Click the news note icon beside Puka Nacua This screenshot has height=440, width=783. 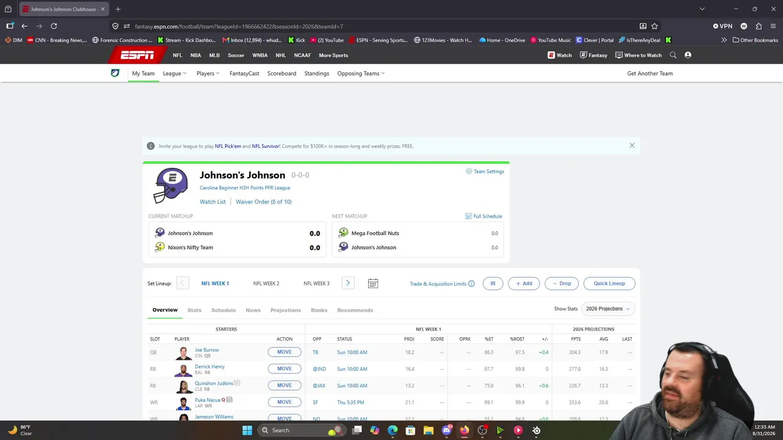click(x=229, y=400)
